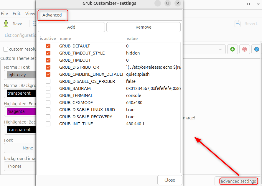Select GRUB_TERMINAL value console
The height and width of the screenshot is (186, 262).
(134, 96)
